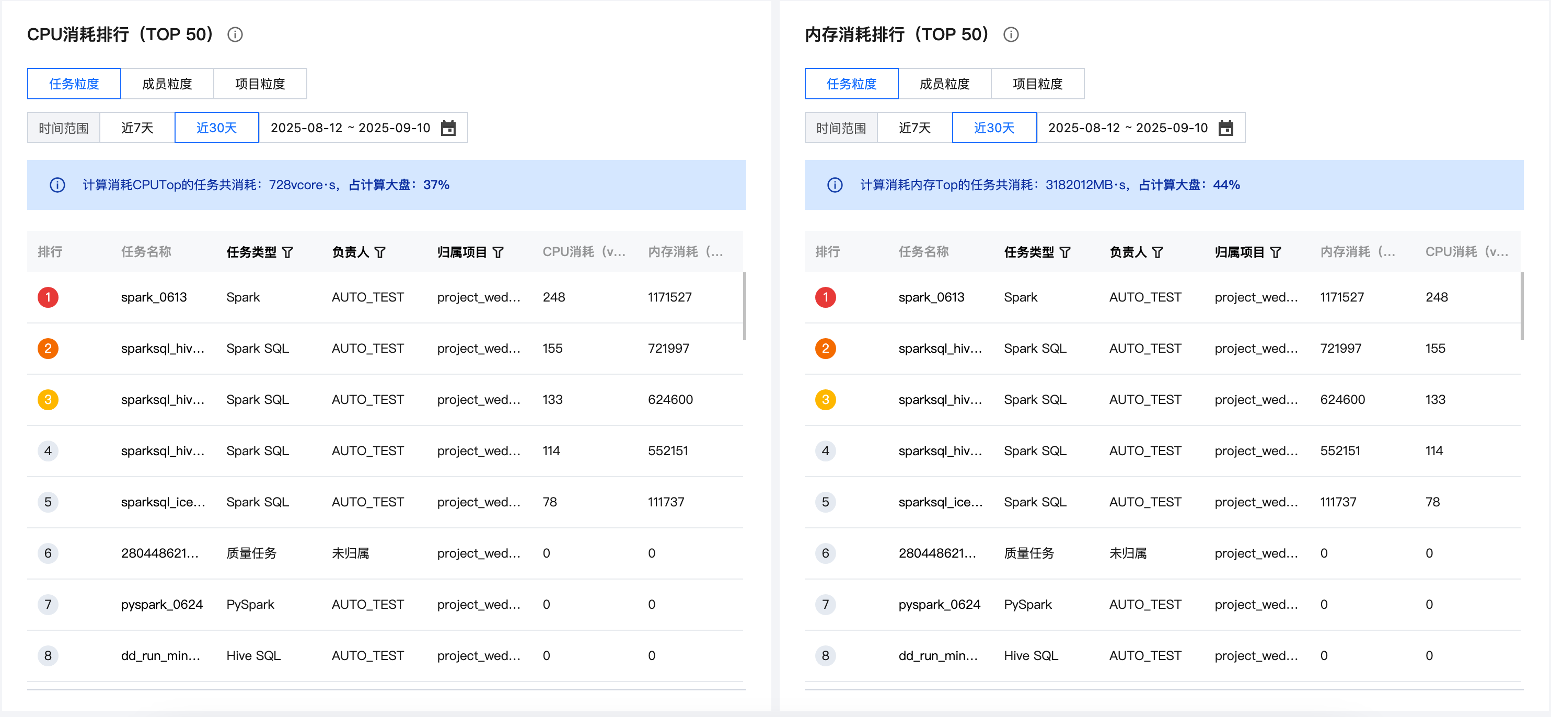Click info icon beside 内存消耗排行 title
This screenshot has height=717, width=1551.
tap(1011, 35)
